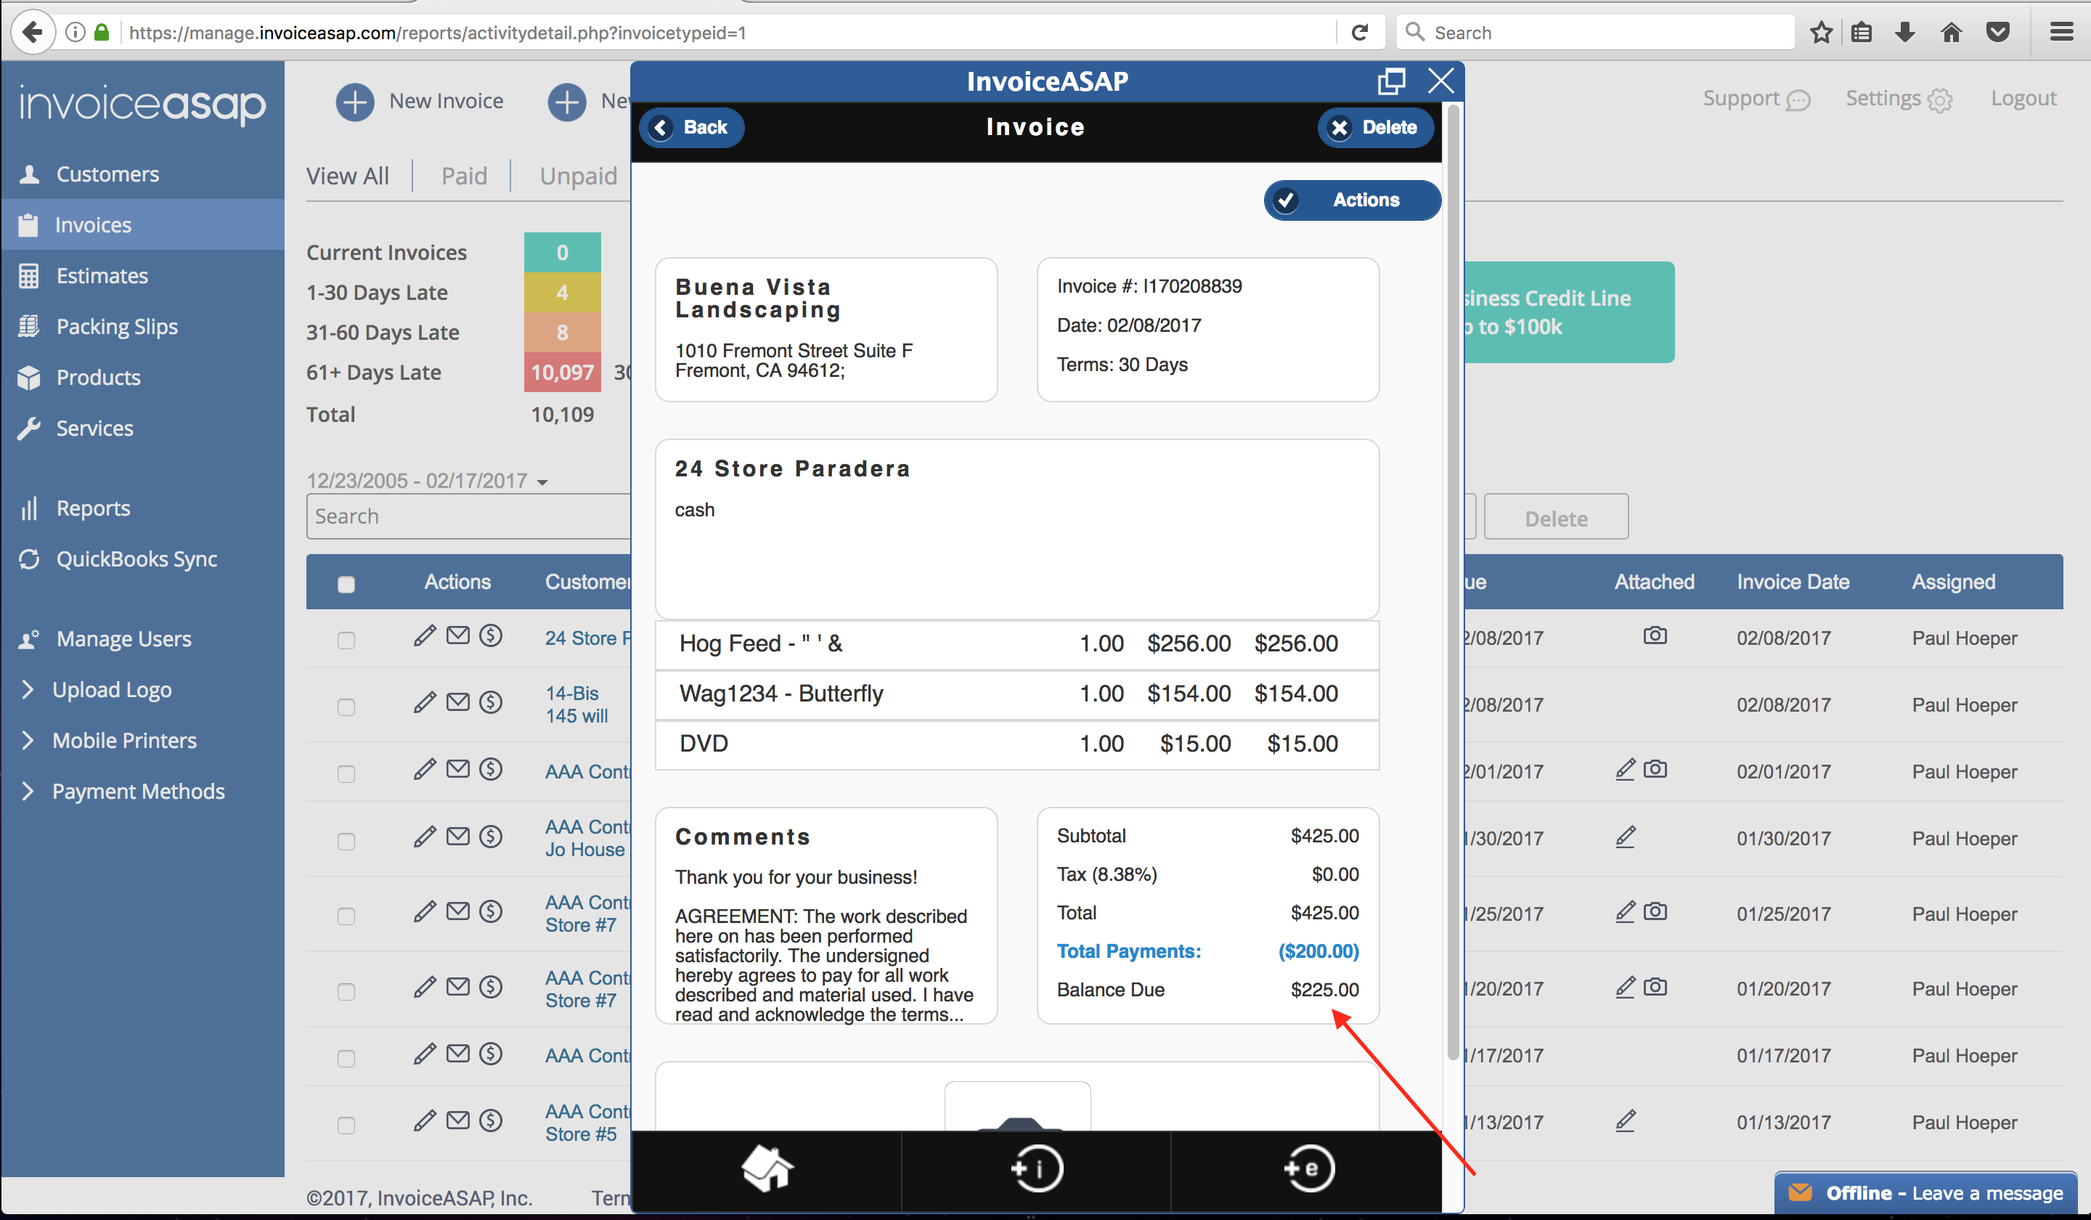Click the red 61+ Days Late count box

click(562, 373)
